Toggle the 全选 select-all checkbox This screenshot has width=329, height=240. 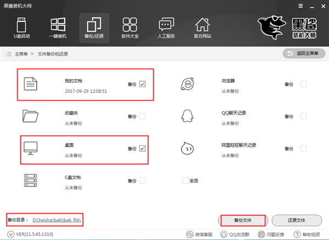pos(185,180)
